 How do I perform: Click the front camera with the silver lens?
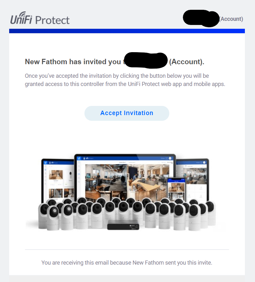point(54,218)
